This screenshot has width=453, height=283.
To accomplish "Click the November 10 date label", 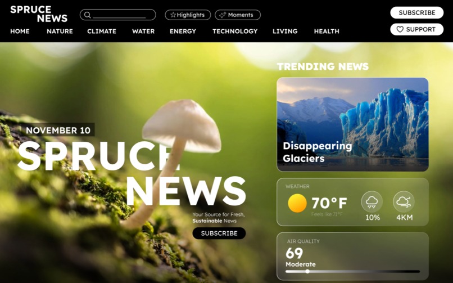I will tap(58, 131).
